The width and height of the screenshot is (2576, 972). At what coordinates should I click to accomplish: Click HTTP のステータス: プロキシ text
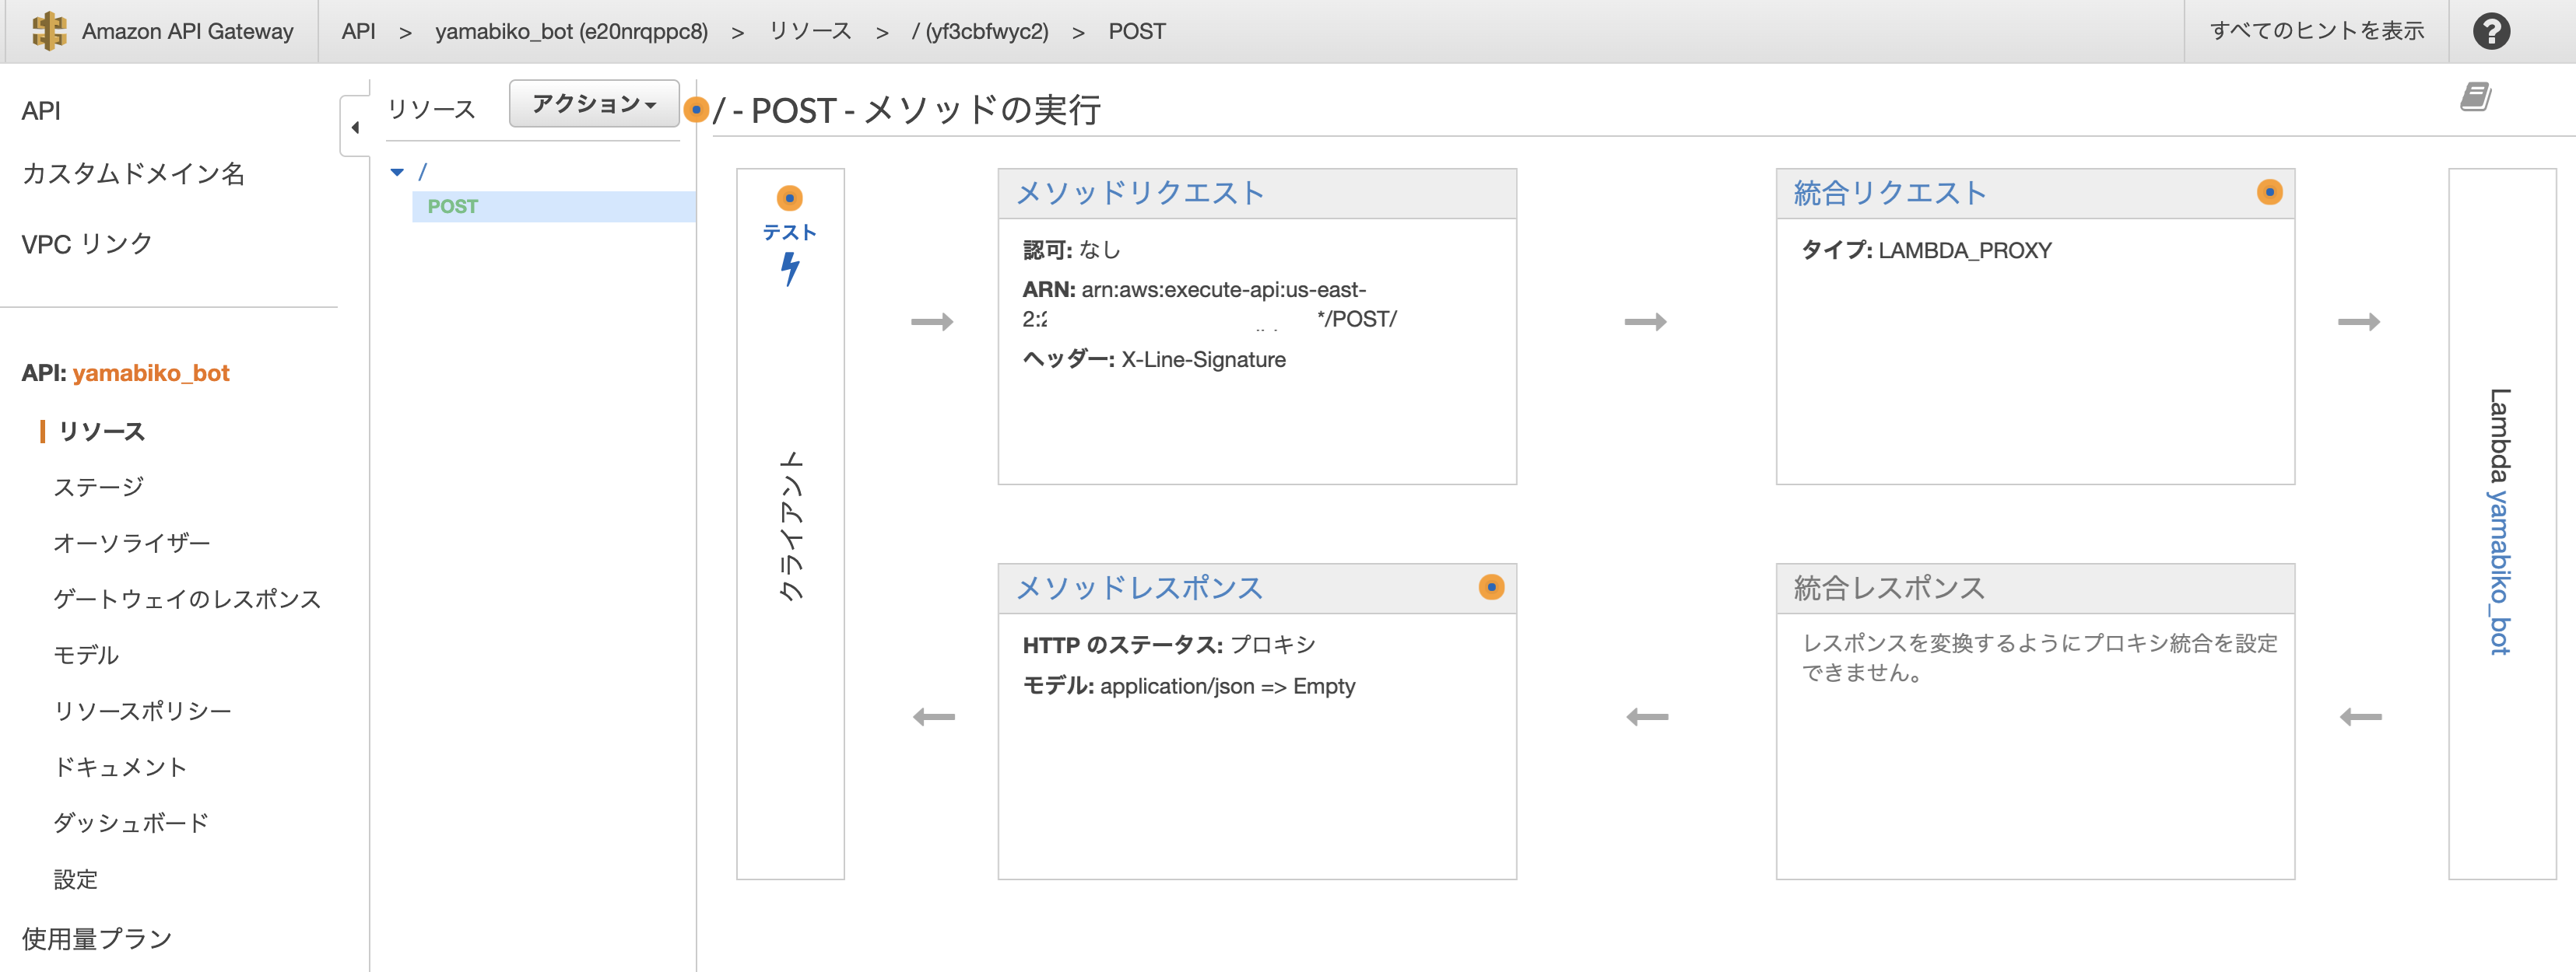1169,645
